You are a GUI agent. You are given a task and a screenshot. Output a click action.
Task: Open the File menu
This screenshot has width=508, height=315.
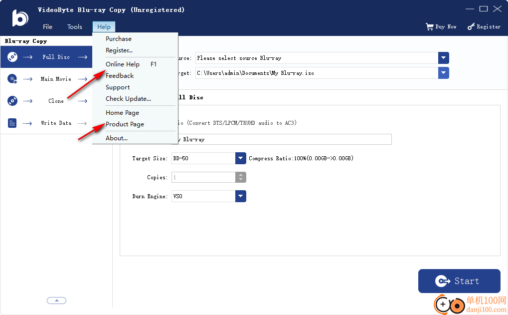click(x=48, y=27)
